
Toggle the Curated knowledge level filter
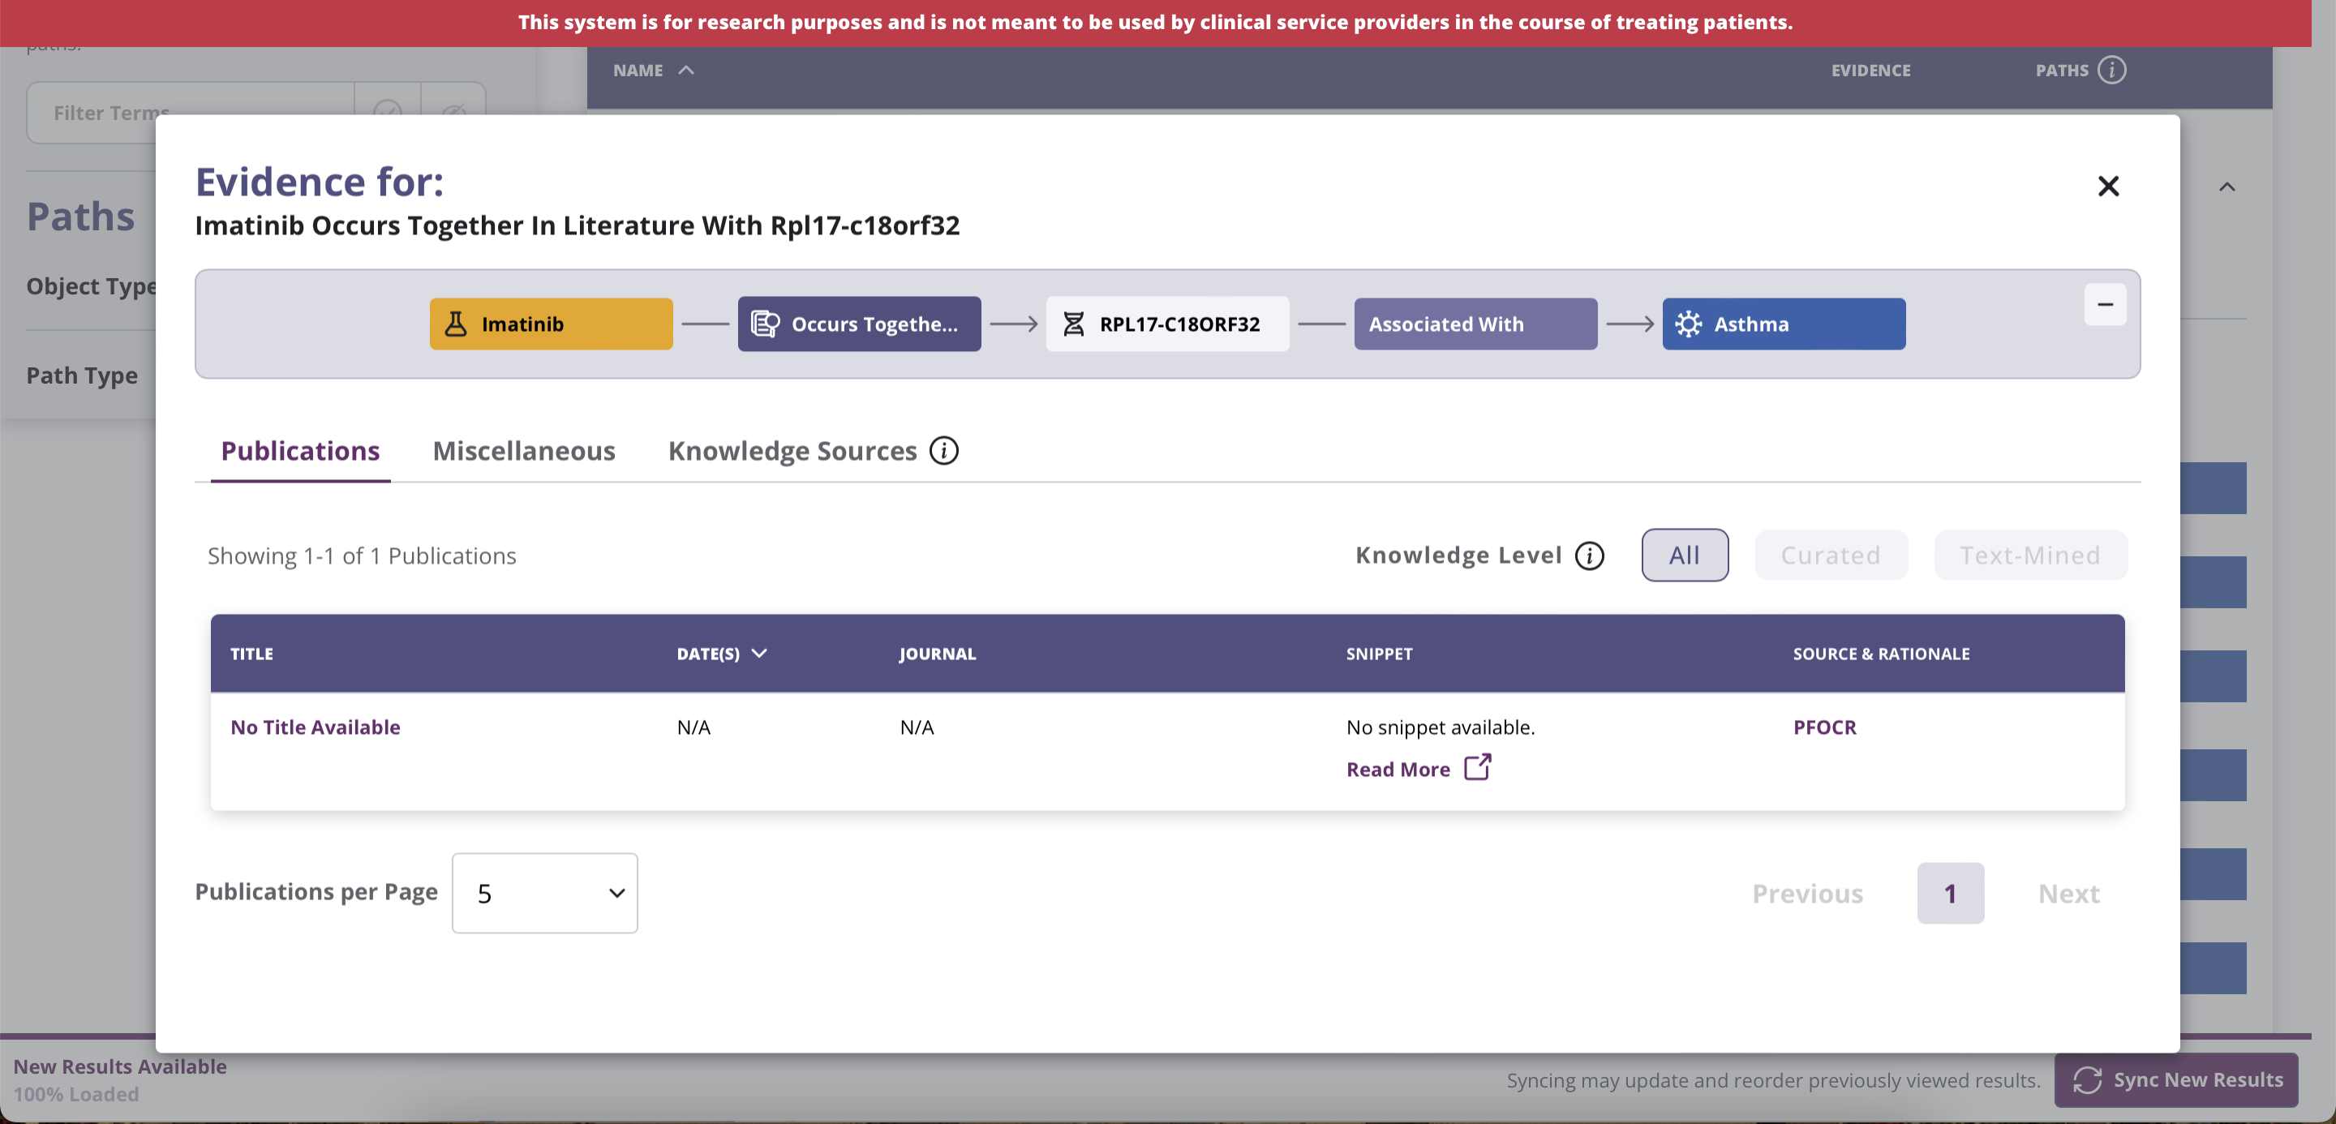1830,555
